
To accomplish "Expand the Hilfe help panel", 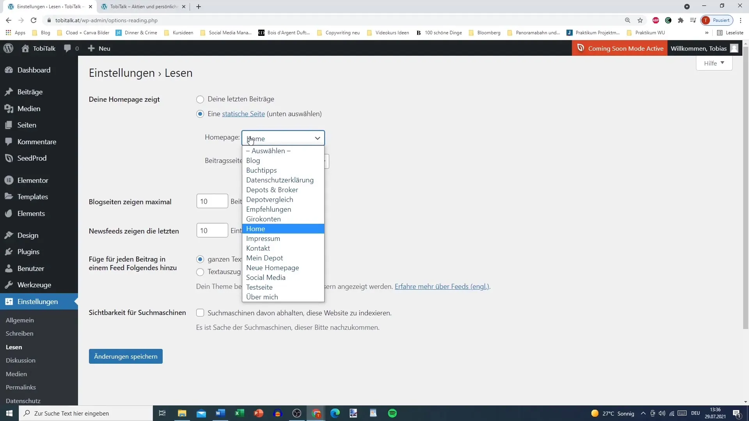I will 714,63.
